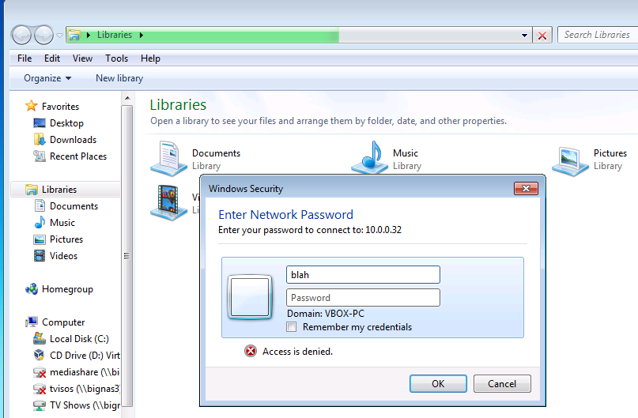
Task: Open the Help menu
Action: pos(150,58)
